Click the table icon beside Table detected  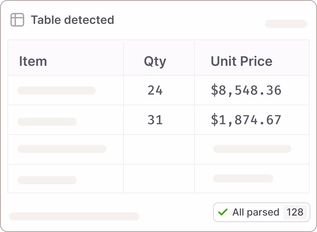coord(17,20)
